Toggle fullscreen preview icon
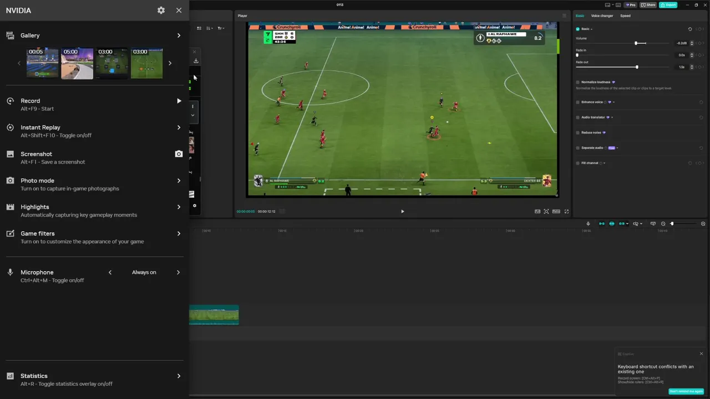This screenshot has height=399, width=710. pos(566,211)
